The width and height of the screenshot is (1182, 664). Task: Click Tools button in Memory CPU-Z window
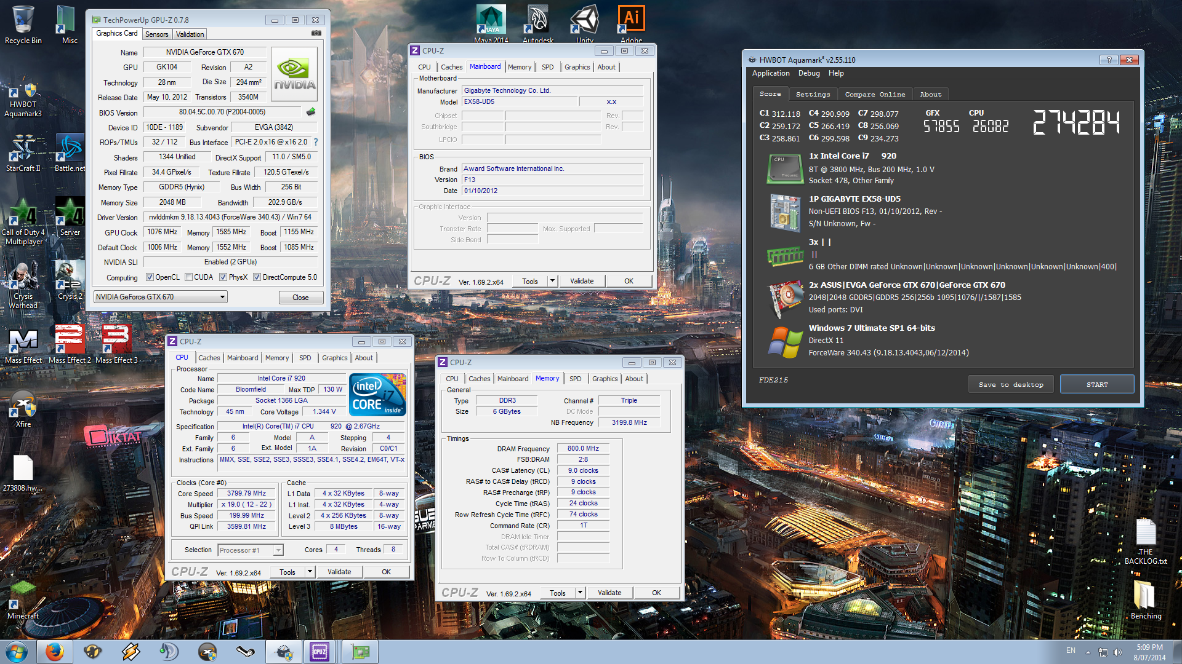(x=558, y=593)
